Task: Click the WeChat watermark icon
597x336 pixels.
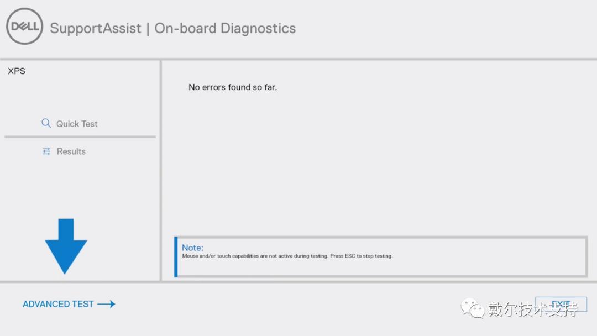Action: [x=473, y=308]
